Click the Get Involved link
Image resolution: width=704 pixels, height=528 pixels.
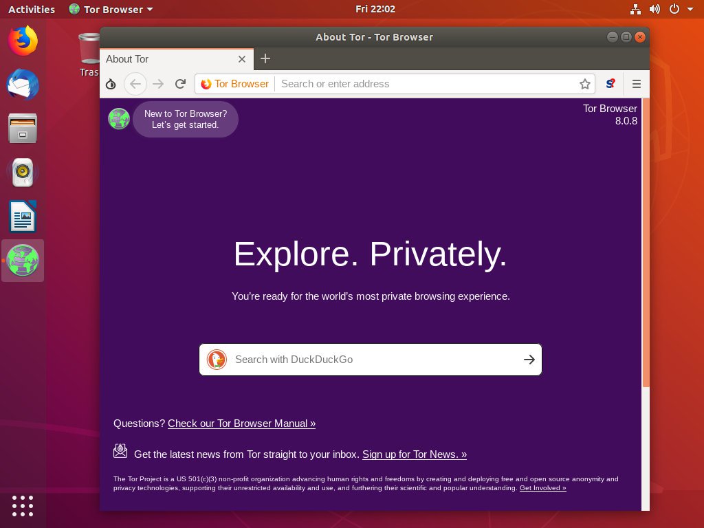pyautogui.click(x=542, y=487)
